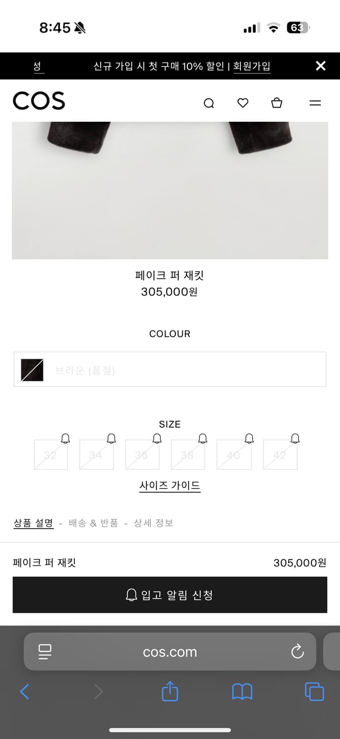Select size 40 for a restock notification
This screenshot has height=739, width=340.
click(234, 454)
